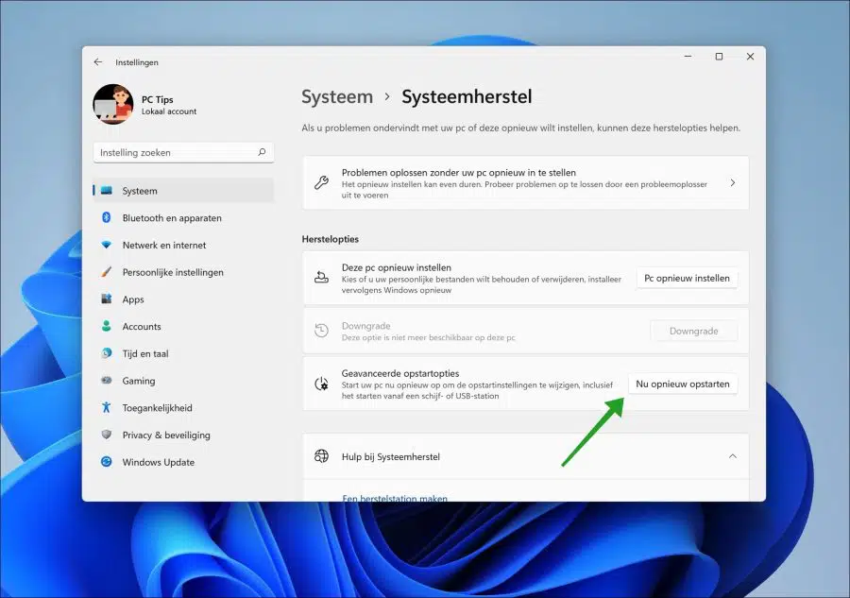Click Nu opnieuw opstarten button
The height and width of the screenshot is (598, 850).
click(683, 384)
